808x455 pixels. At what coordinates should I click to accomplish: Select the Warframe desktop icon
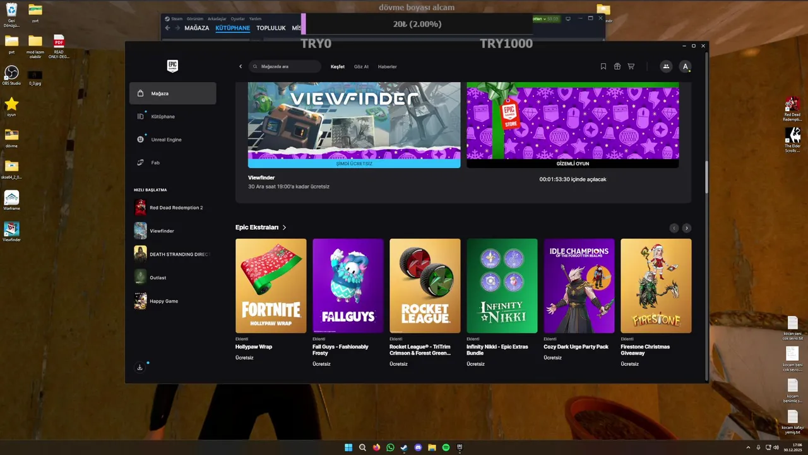point(11,200)
